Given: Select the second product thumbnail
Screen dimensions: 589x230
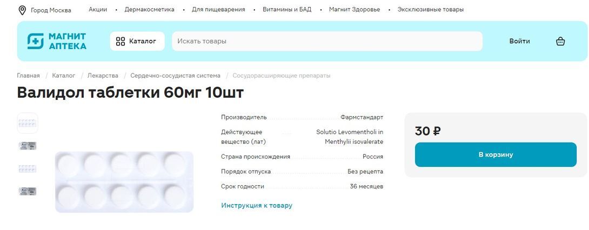Looking at the screenshot, I should click(x=28, y=146).
